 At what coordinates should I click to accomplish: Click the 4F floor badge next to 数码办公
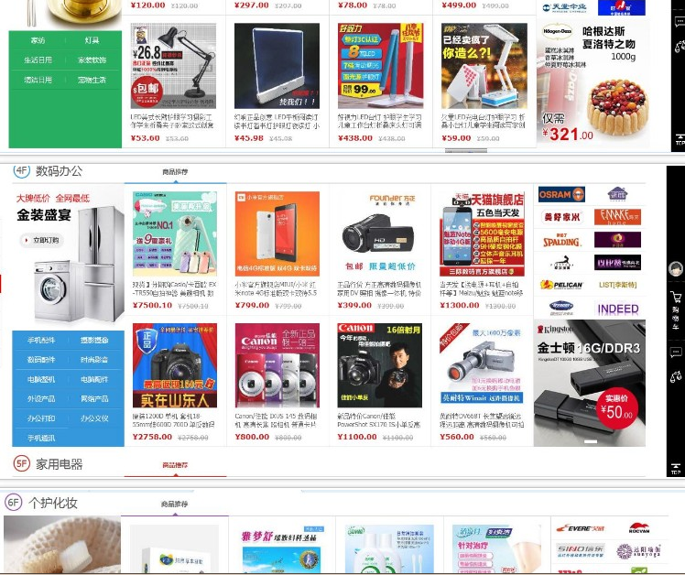click(x=21, y=170)
